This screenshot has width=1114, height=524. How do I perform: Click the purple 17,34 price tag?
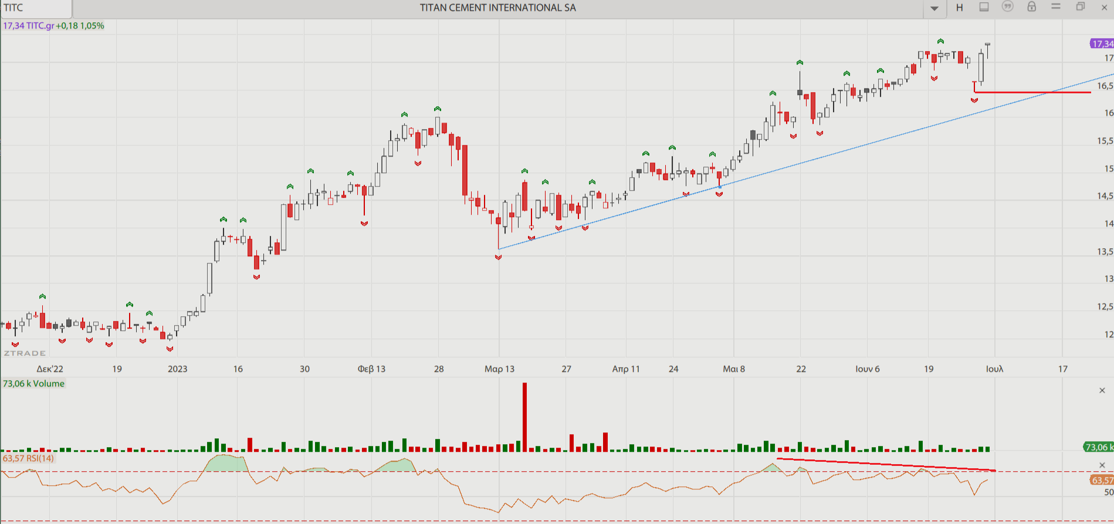click(x=1102, y=44)
